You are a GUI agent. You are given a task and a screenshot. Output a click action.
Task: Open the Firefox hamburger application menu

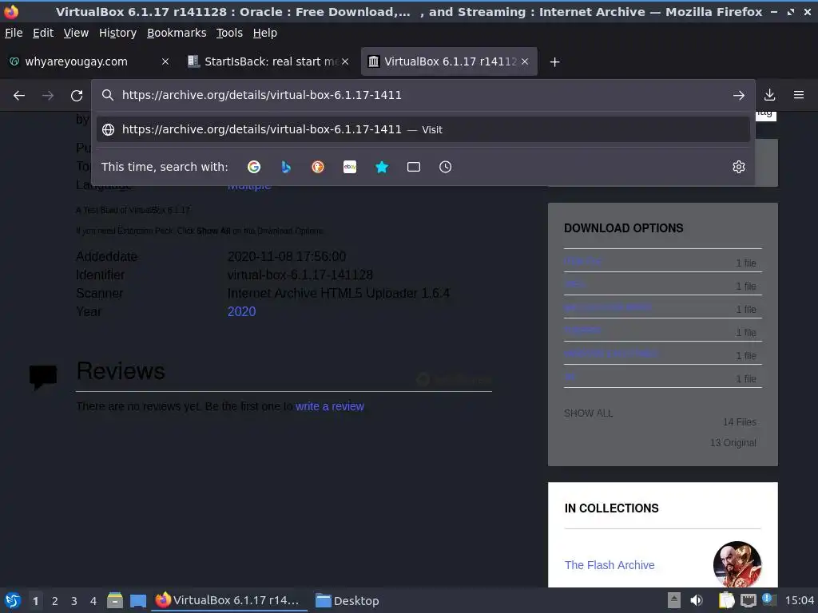(x=799, y=95)
